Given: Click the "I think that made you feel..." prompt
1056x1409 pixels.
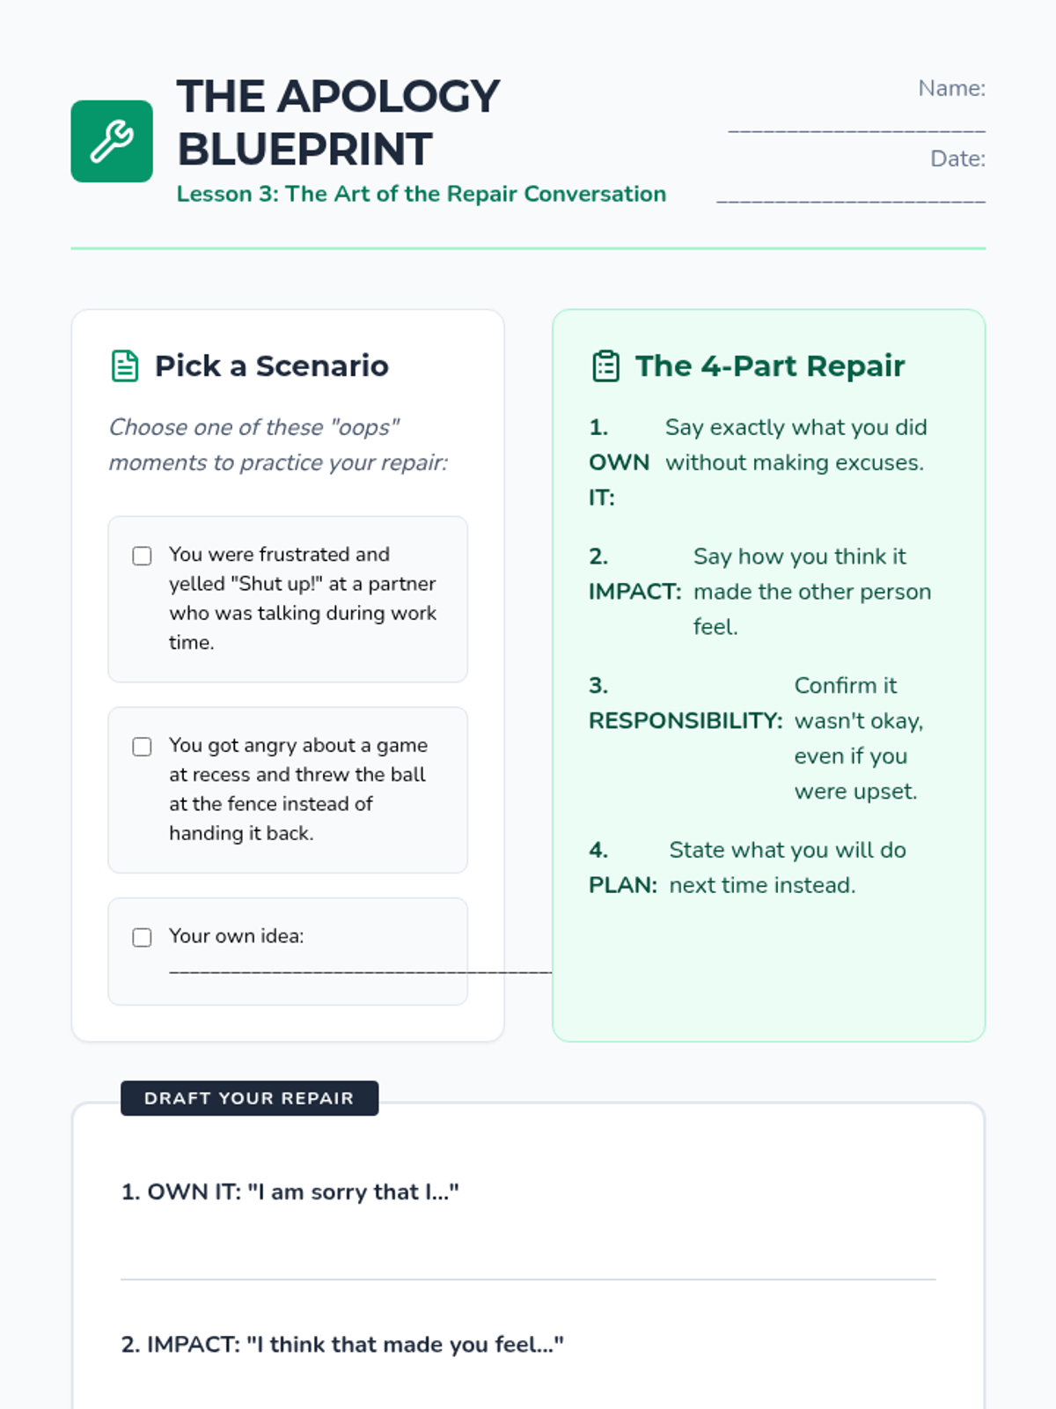Looking at the screenshot, I should 342,1345.
